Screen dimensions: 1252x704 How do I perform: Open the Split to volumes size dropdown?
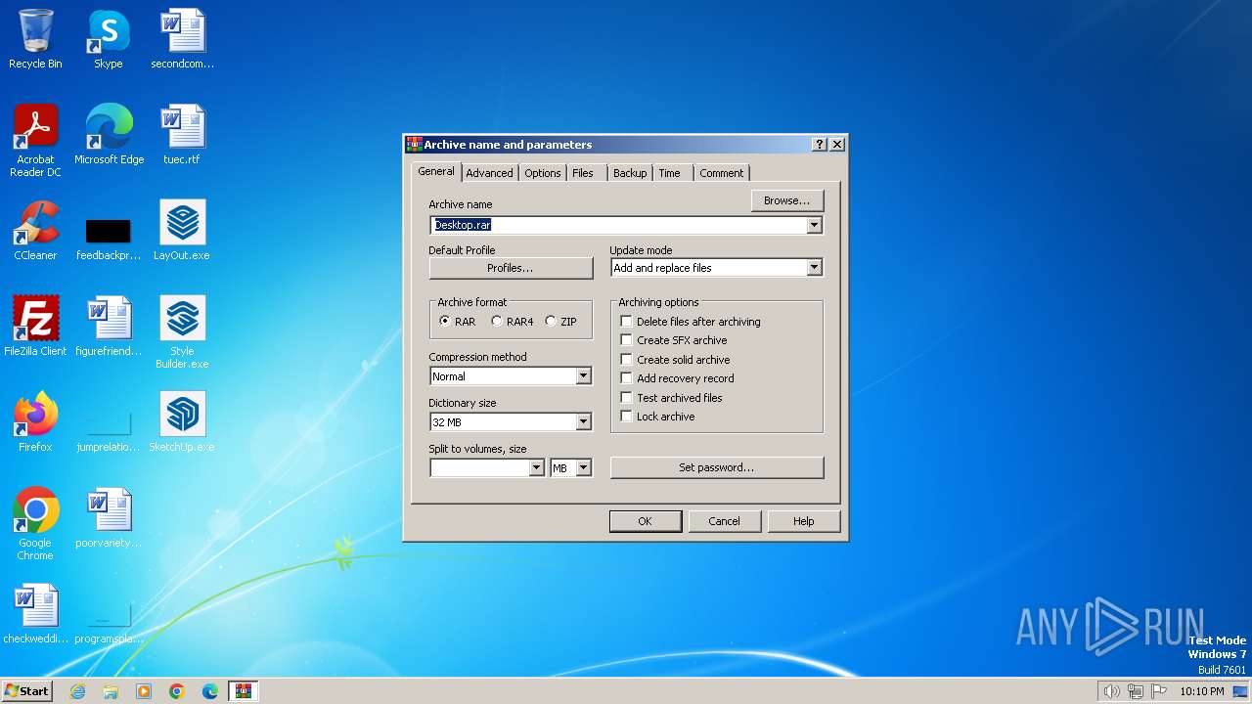[x=536, y=468]
